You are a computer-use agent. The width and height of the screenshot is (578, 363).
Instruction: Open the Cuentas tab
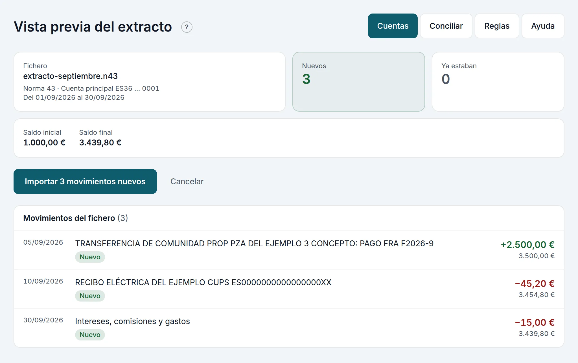pyautogui.click(x=393, y=26)
